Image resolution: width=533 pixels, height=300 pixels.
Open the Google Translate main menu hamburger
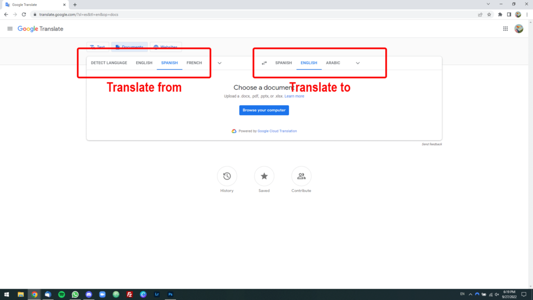pyautogui.click(x=10, y=29)
